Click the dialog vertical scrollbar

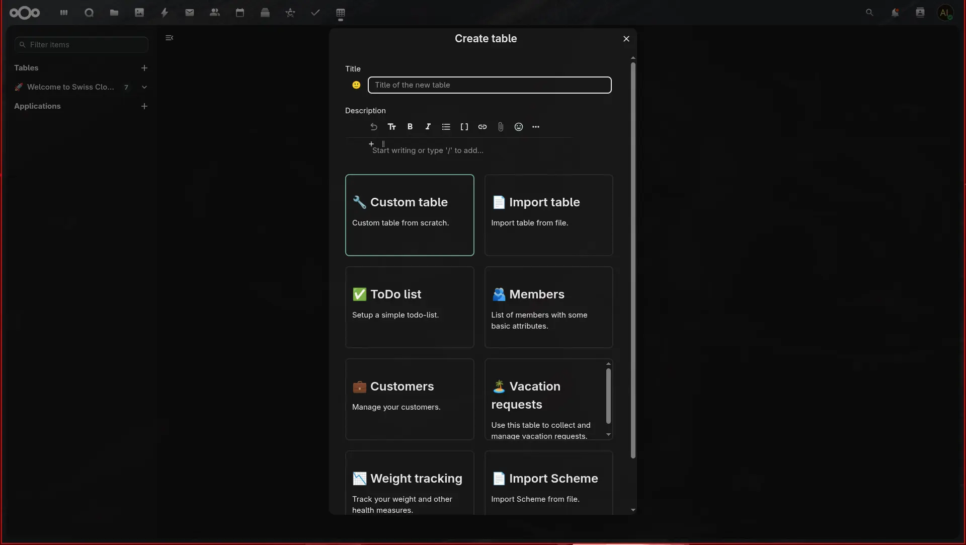click(x=633, y=260)
